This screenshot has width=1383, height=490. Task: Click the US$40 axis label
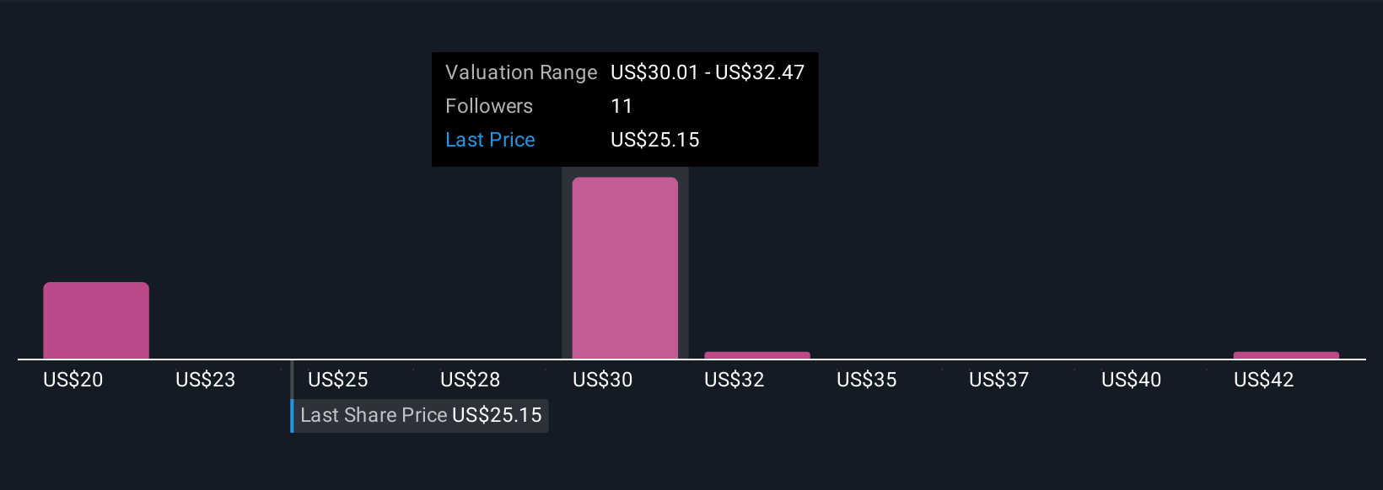point(1132,380)
